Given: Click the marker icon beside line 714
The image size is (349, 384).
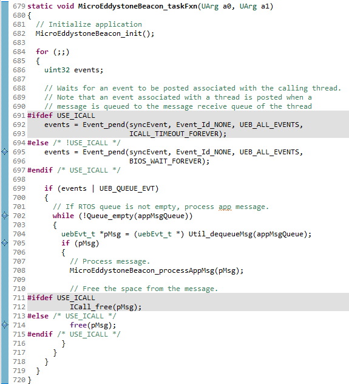Looking at the screenshot, I should pyautogui.click(x=5, y=325).
